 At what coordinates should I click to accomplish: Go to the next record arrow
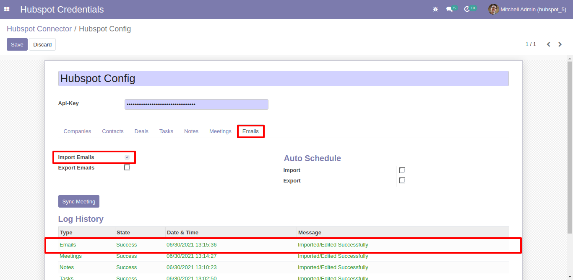coord(560,44)
